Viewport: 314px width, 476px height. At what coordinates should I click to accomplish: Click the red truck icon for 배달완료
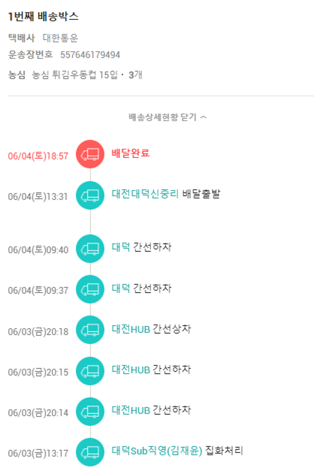pos(90,154)
